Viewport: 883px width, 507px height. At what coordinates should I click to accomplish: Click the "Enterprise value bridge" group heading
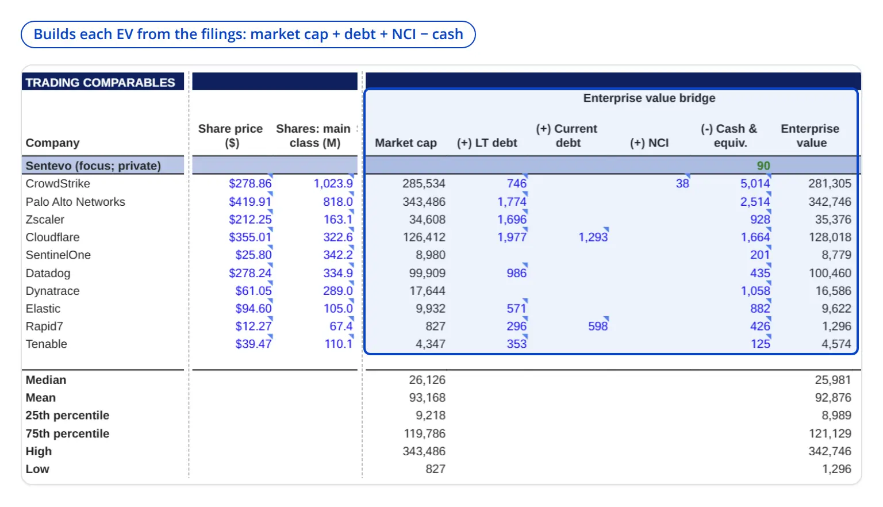tap(649, 98)
